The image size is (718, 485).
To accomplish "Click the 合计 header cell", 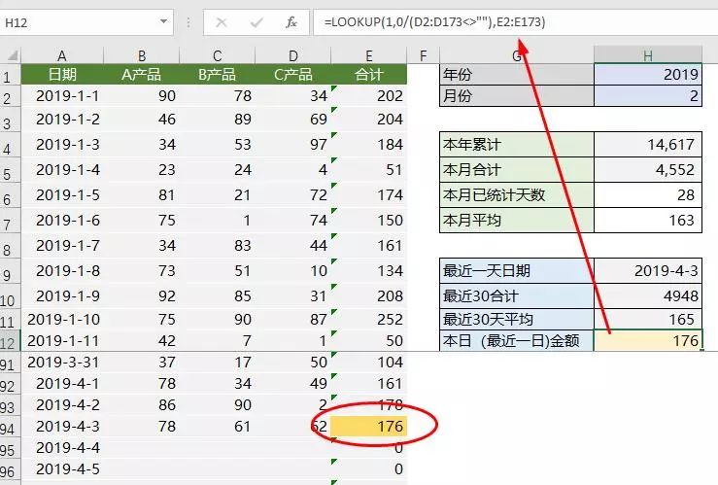I will pos(369,74).
